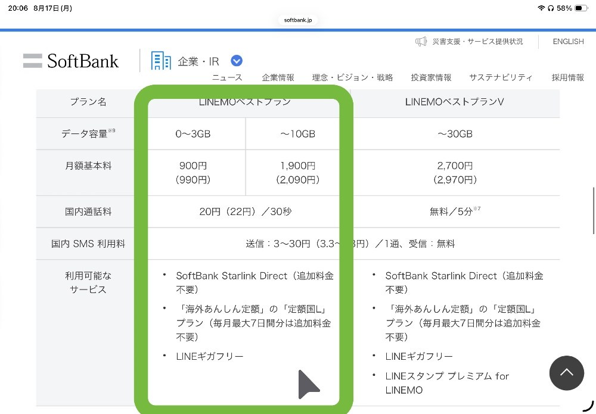Viewport: 596px width, 414px height.
Task: Click LINEギガフリー in the ベストプランV column
Action: (x=419, y=356)
